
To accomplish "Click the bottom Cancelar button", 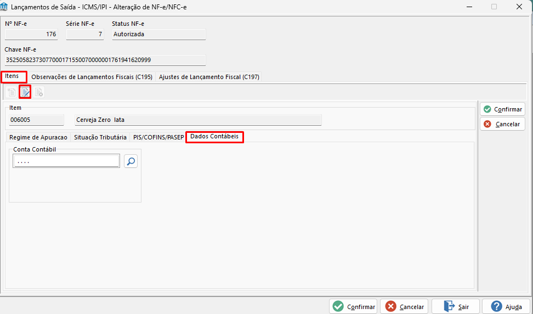I will (x=404, y=306).
